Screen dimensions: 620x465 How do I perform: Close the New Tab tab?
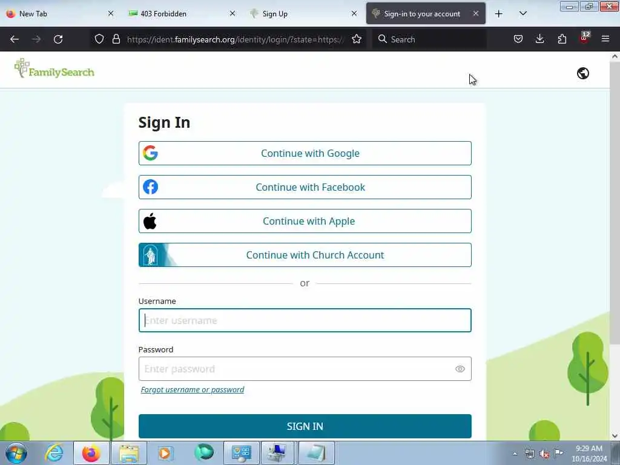click(x=111, y=13)
